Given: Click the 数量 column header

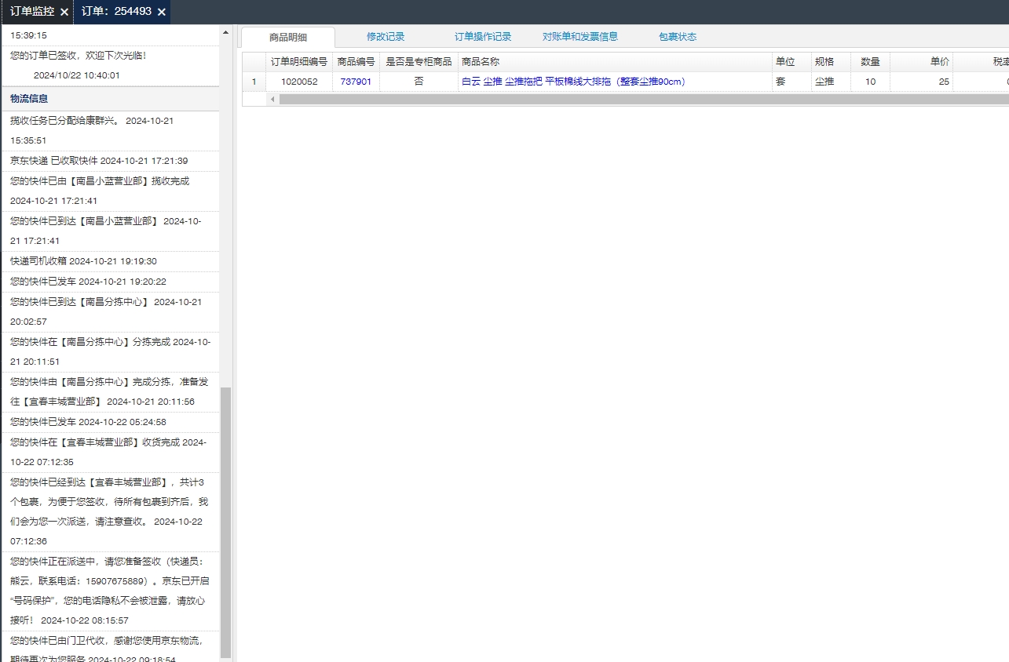Looking at the screenshot, I should 870,61.
